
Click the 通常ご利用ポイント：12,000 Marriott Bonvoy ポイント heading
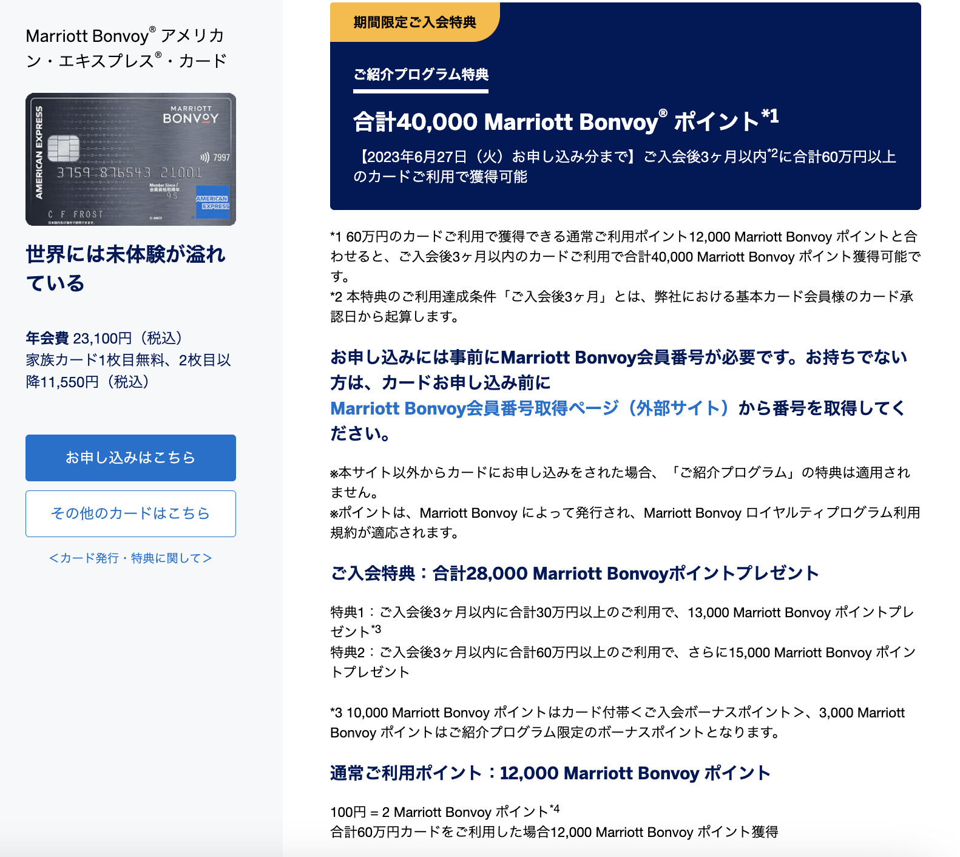[x=550, y=773]
